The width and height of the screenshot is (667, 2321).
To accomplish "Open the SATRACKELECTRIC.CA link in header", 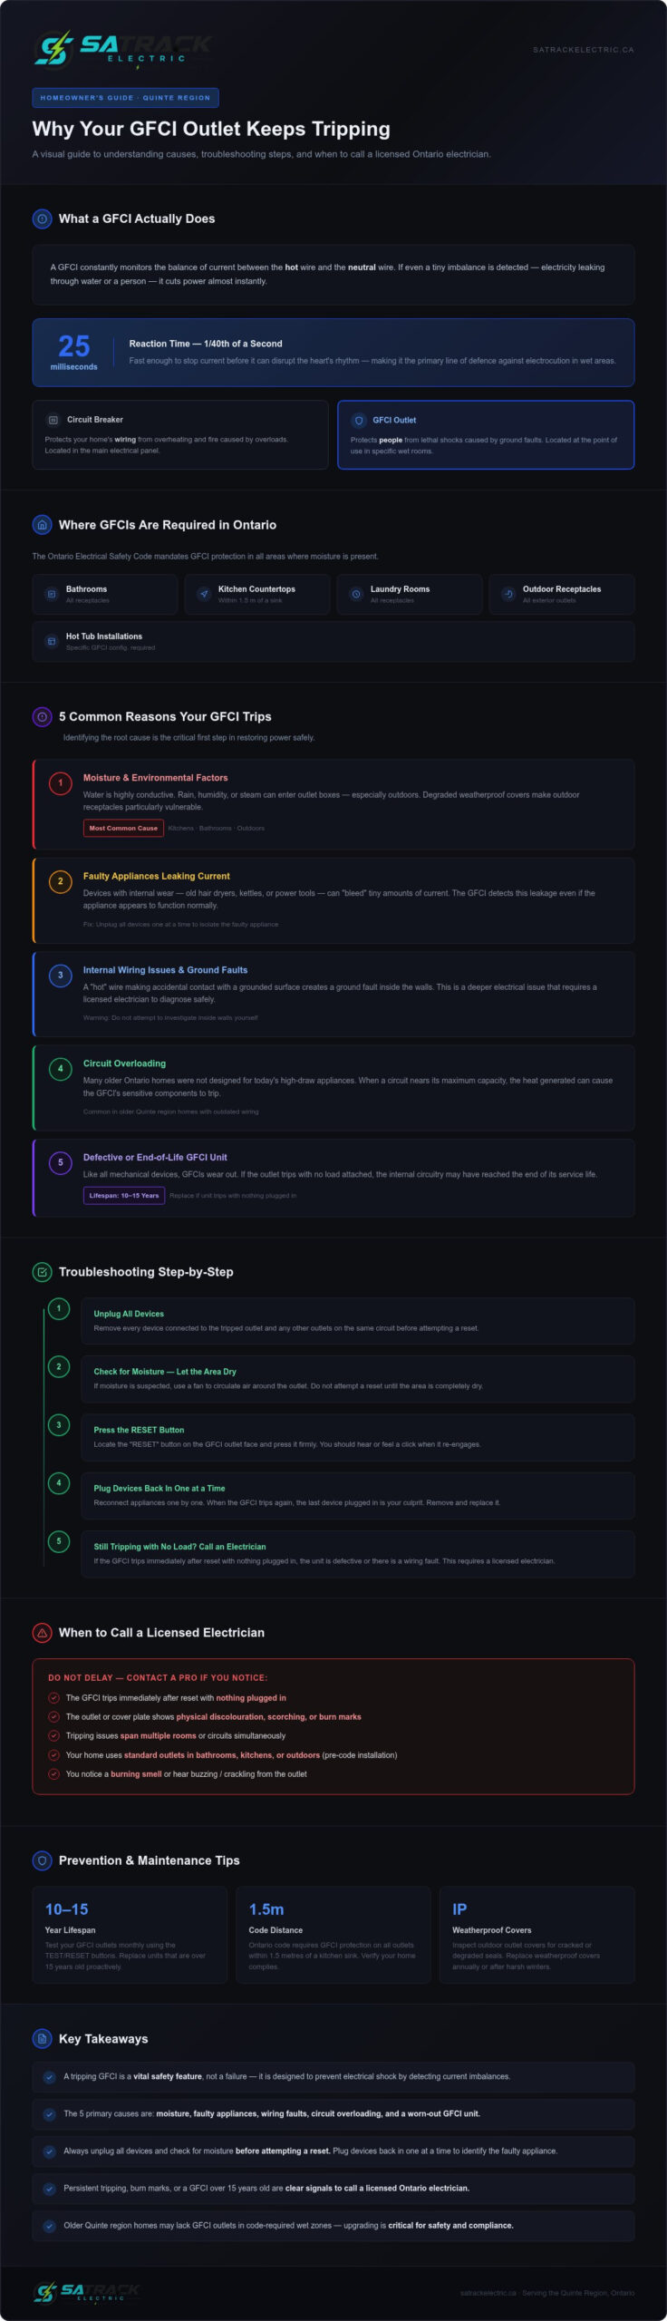I will tap(583, 50).
